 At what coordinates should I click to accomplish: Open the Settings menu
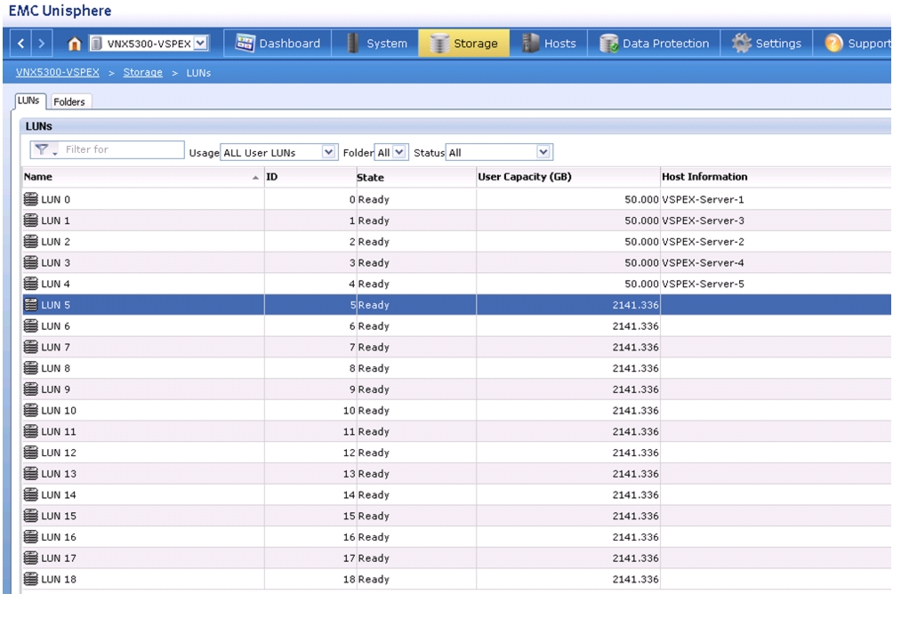pos(767,43)
